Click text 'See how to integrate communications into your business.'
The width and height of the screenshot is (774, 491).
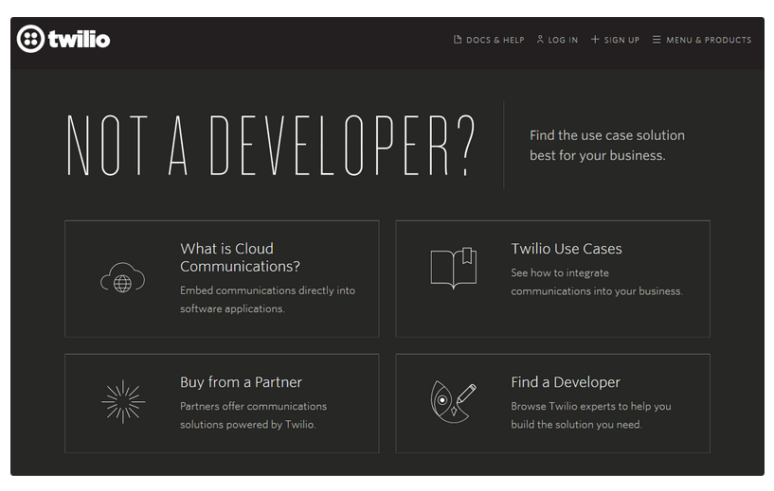coord(596,282)
